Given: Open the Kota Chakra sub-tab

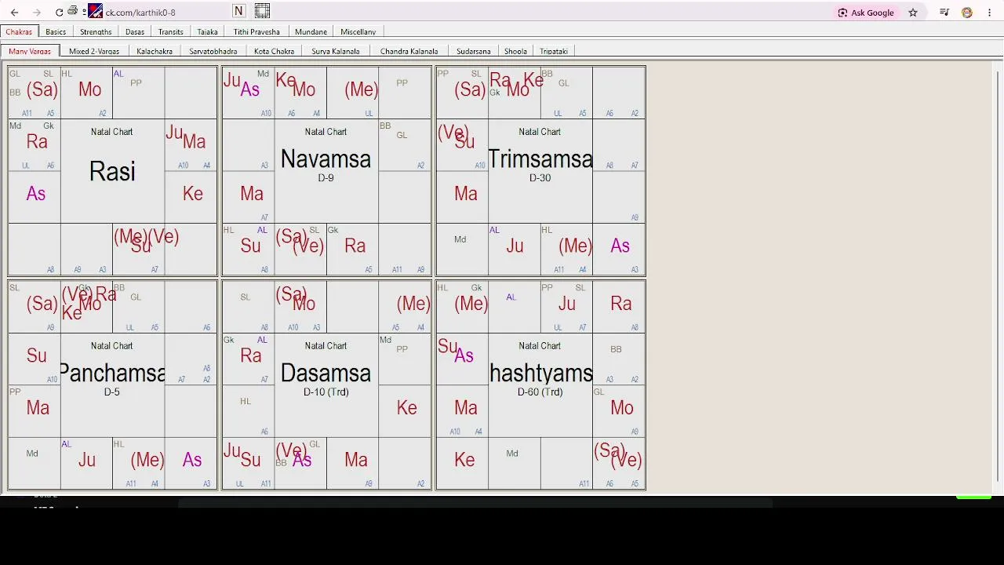Looking at the screenshot, I should (274, 51).
